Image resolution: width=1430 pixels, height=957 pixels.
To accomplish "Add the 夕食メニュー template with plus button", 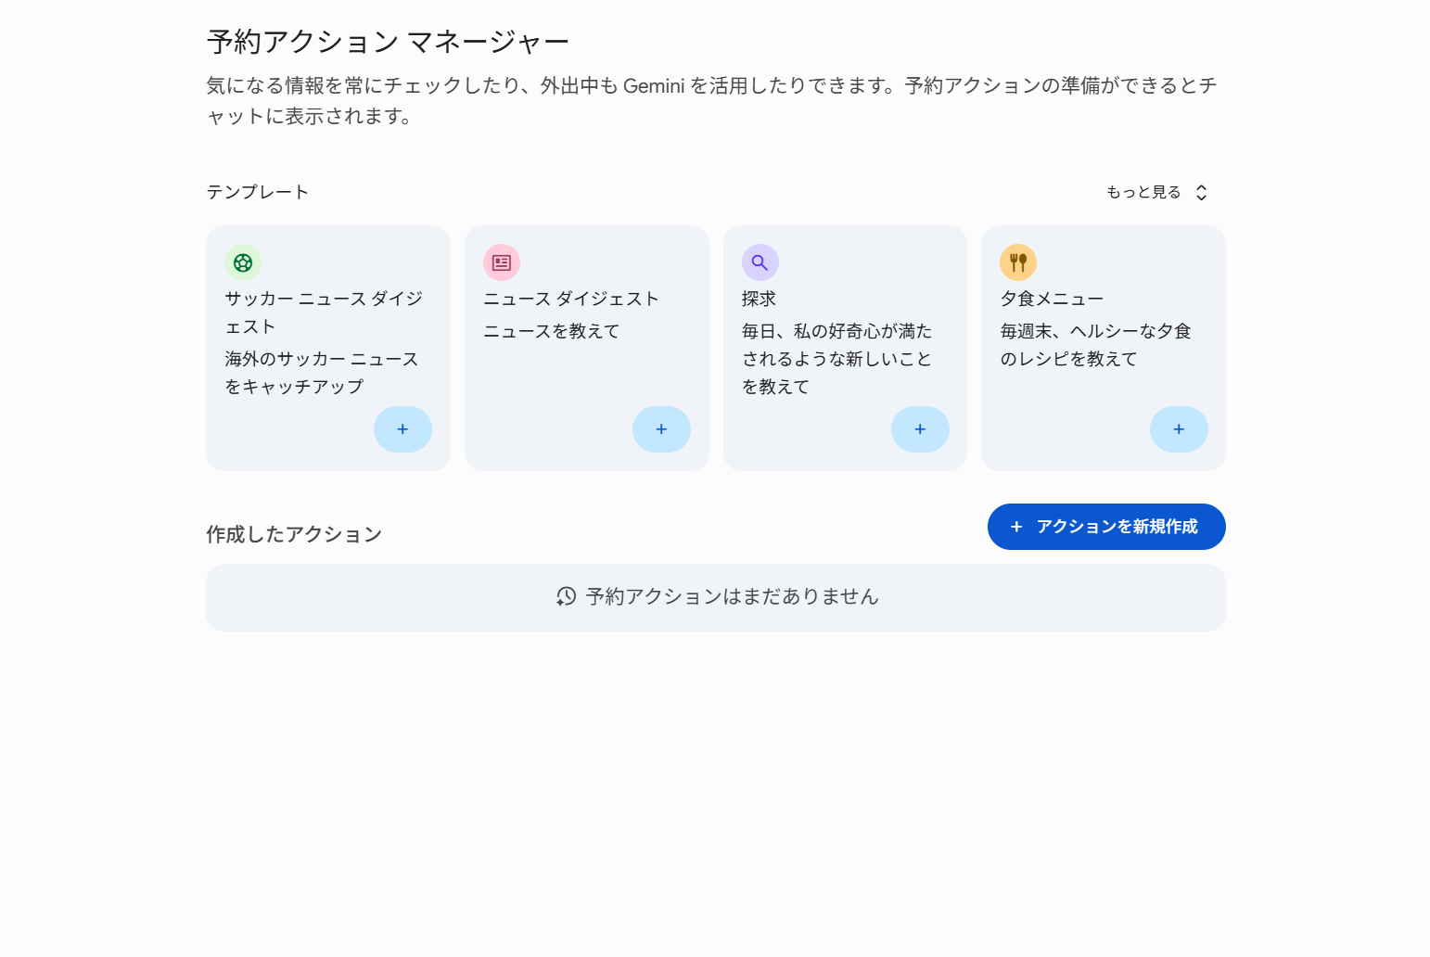I will 1179,429.
